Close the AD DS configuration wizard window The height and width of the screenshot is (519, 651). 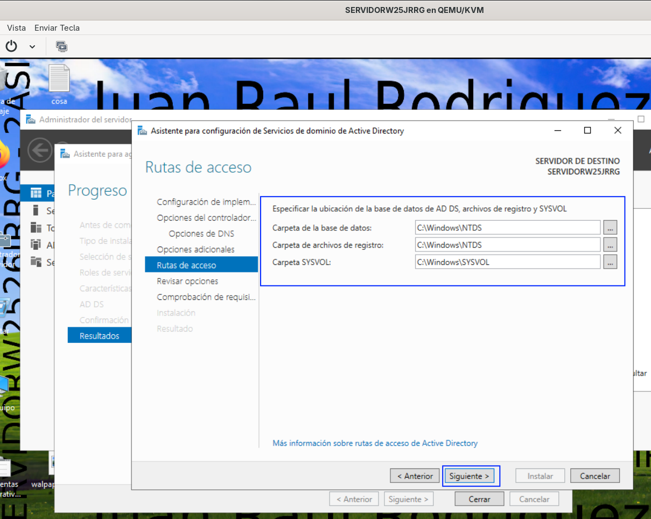click(x=618, y=130)
